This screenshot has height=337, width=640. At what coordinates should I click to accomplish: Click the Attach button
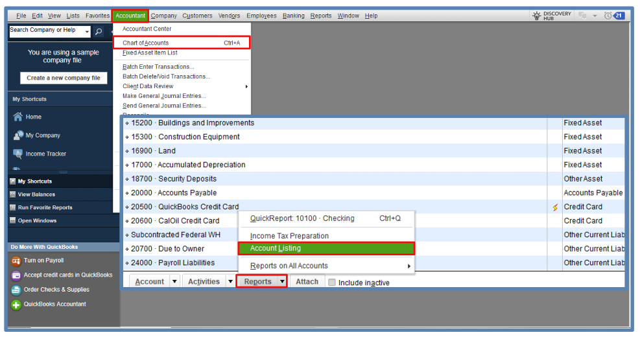click(x=307, y=281)
